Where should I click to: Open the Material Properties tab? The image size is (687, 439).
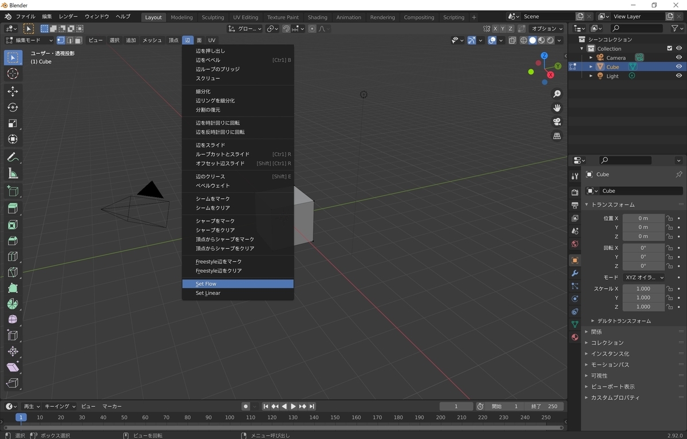click(x=574, y=338)
